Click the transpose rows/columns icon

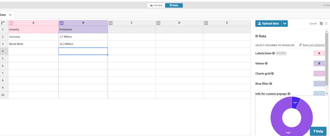click(3, 23)
